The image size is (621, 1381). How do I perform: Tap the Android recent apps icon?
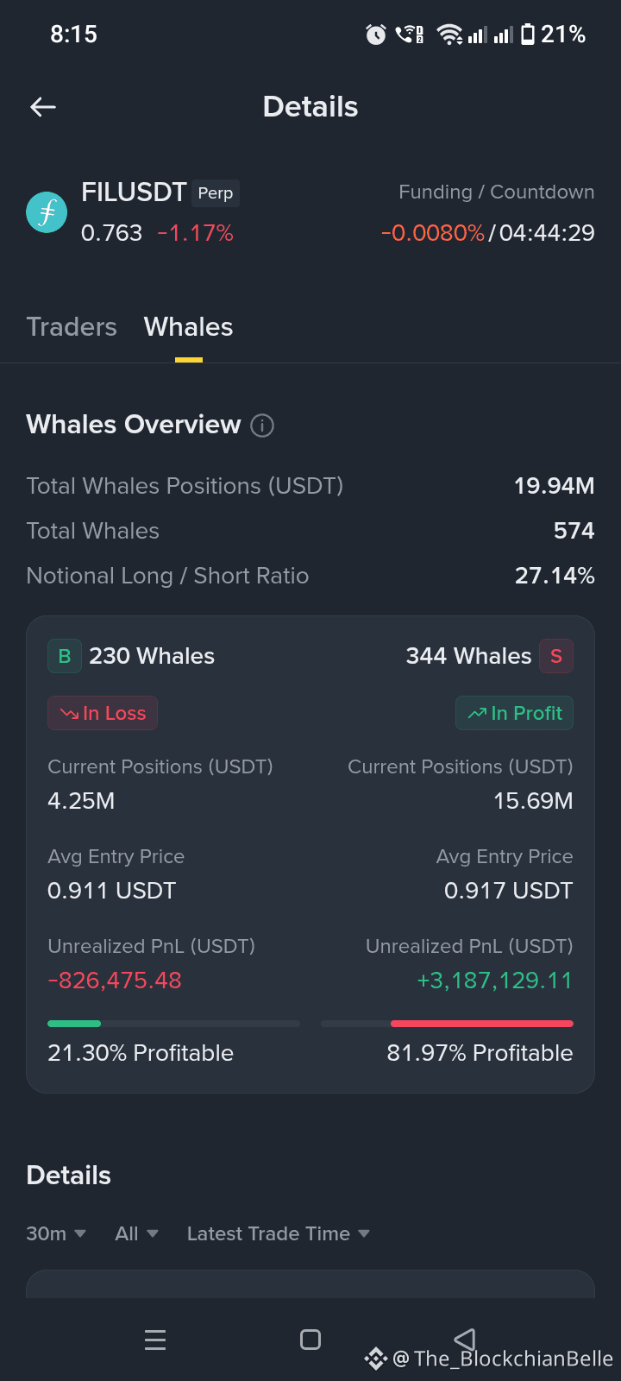tap(155, 1340)
